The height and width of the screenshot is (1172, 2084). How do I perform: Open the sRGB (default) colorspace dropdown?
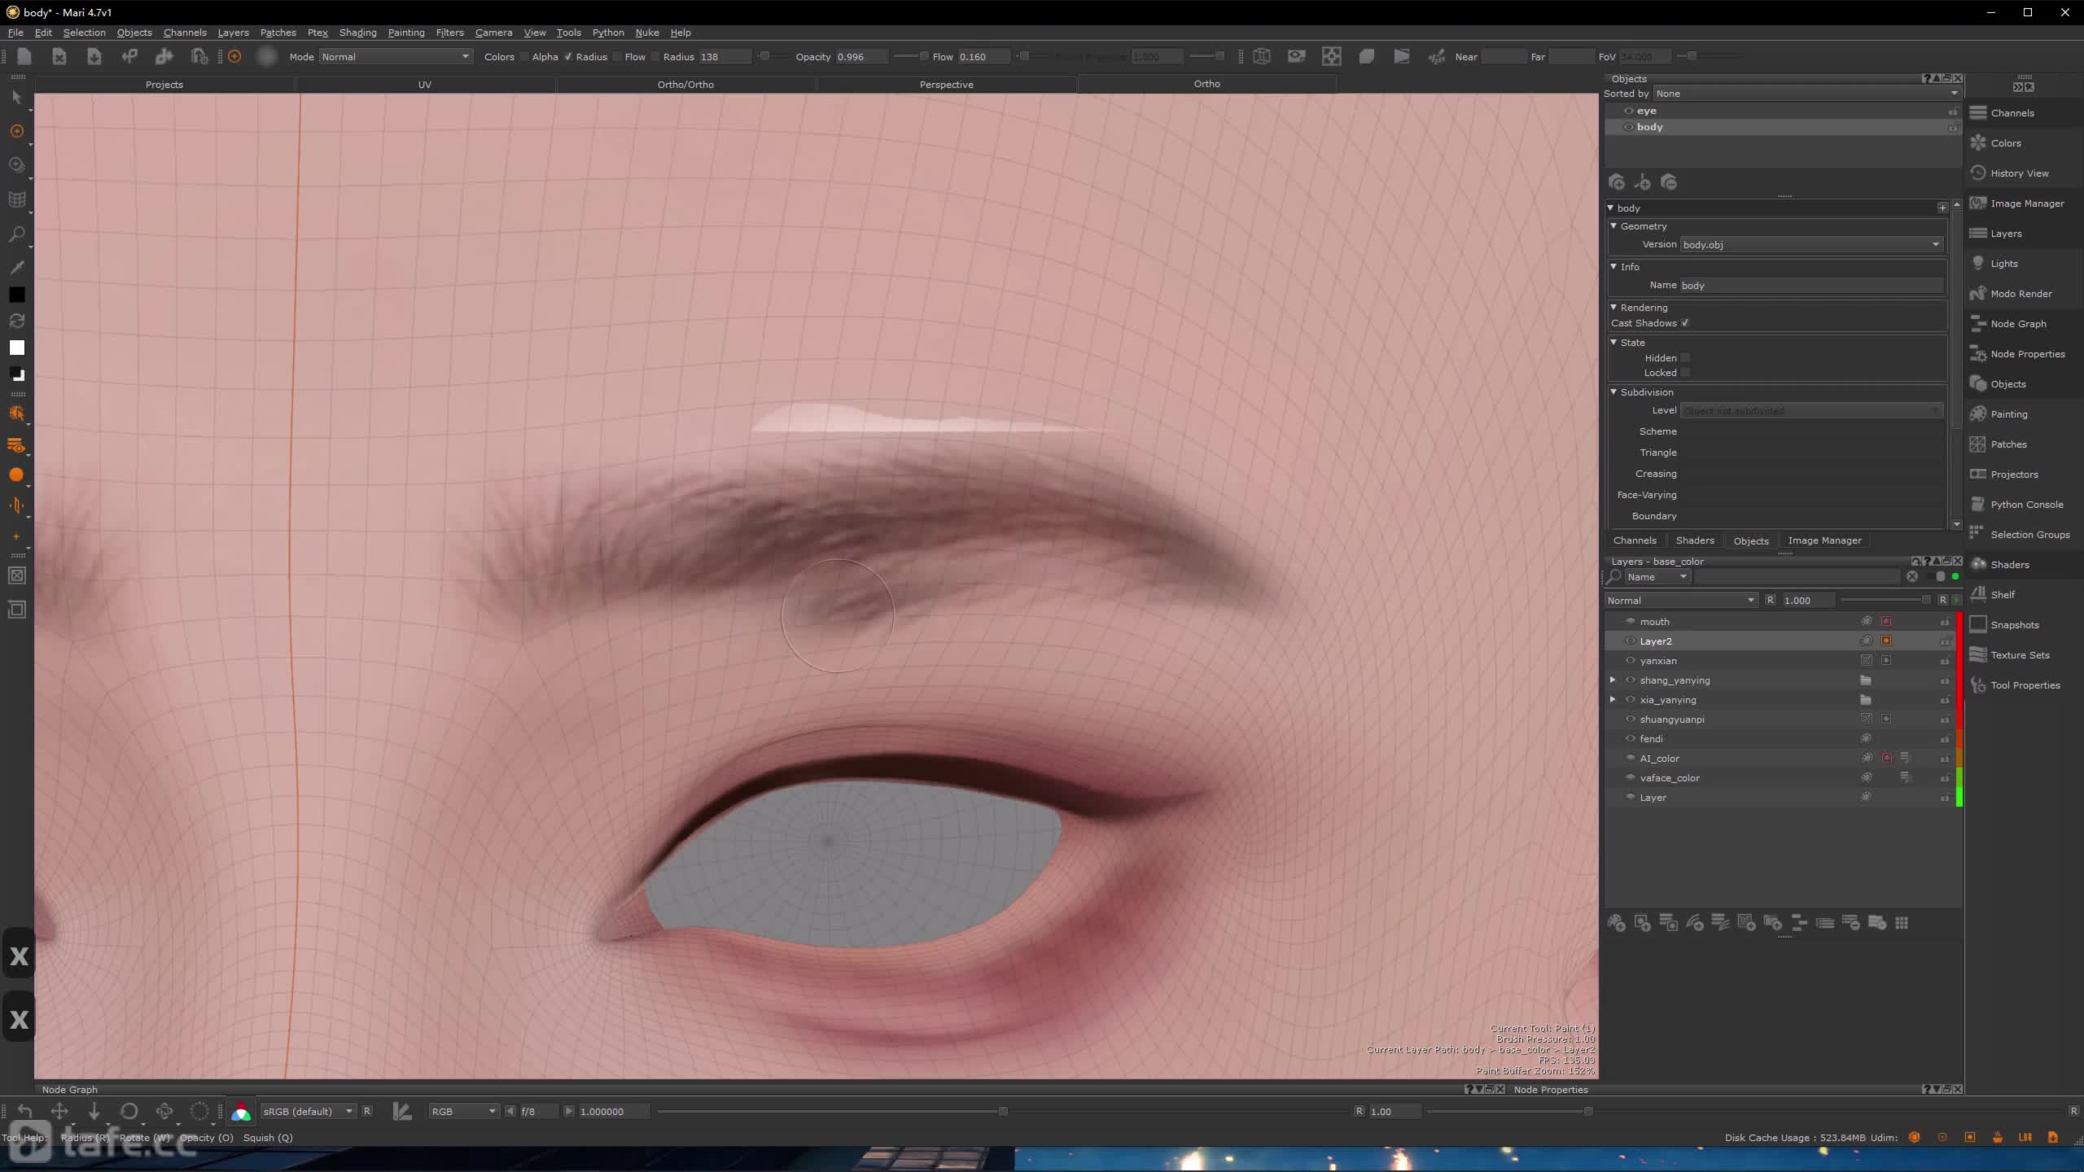tap(307, 1112)
